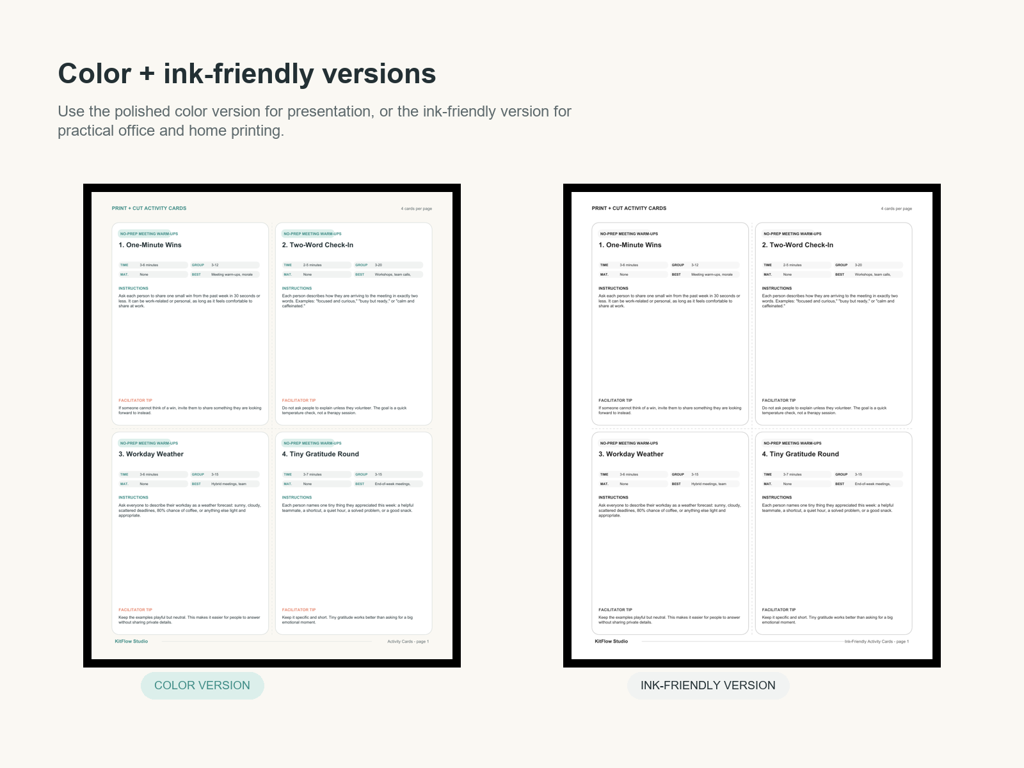Click orange FACILITATOR TIP heading in color Workday Weather card
Viewport: 1024px width, 768px height.
(135, 610)
